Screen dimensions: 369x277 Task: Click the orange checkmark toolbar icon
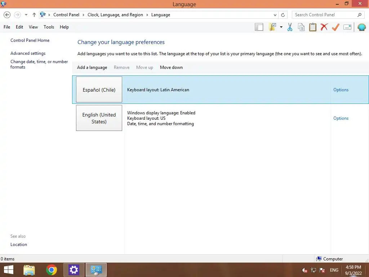(x=335, y=27)
